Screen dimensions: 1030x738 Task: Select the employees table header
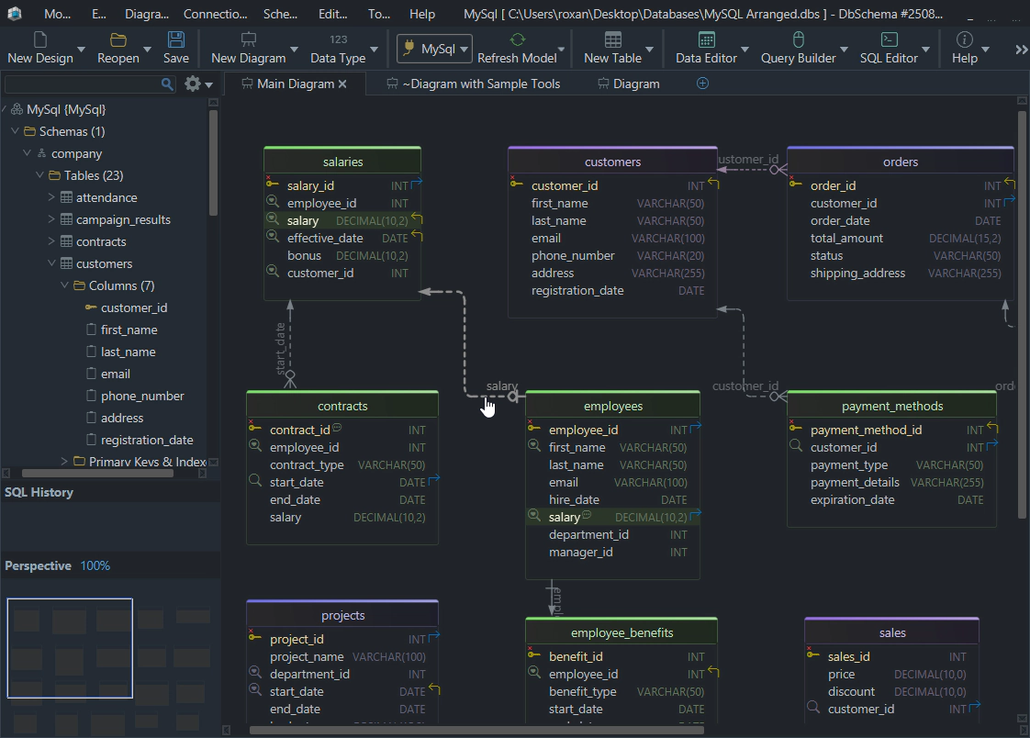tap(613, 406)
